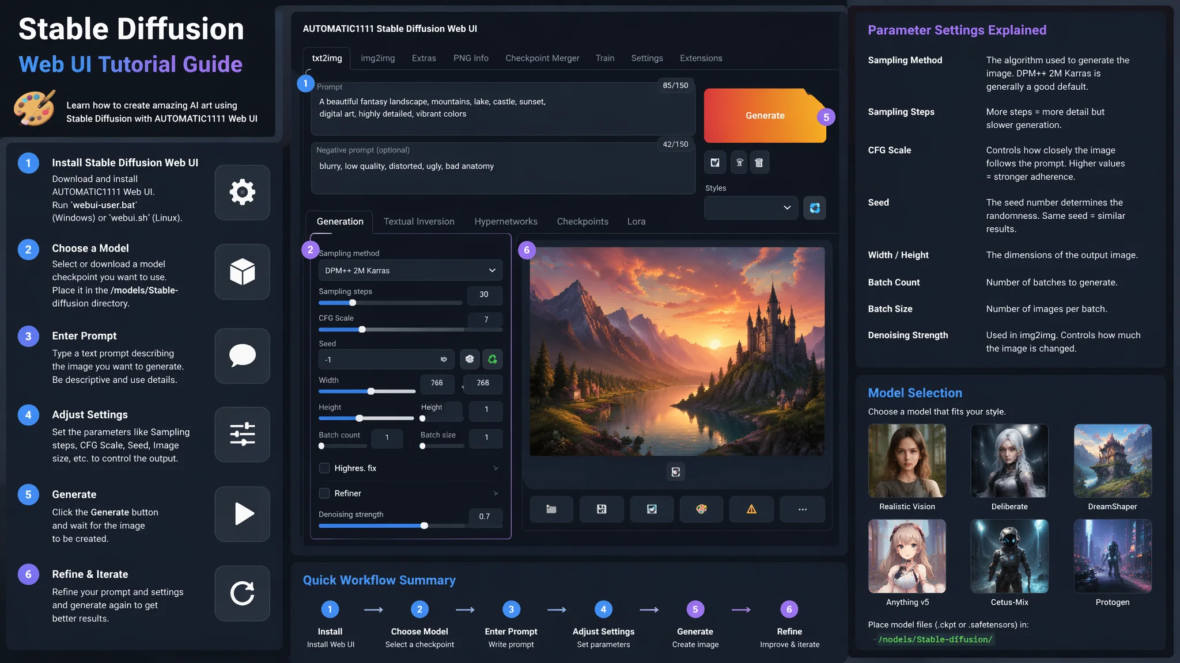Enable the Highres. fix checkbox
Screen dimensions: 1180x663
[x=324, y=468]
